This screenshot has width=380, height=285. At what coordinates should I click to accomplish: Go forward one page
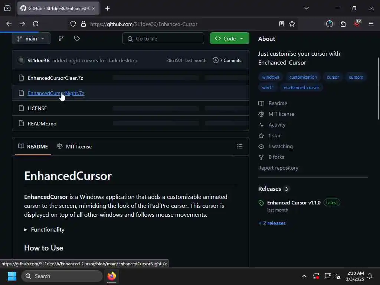(22, 24)
